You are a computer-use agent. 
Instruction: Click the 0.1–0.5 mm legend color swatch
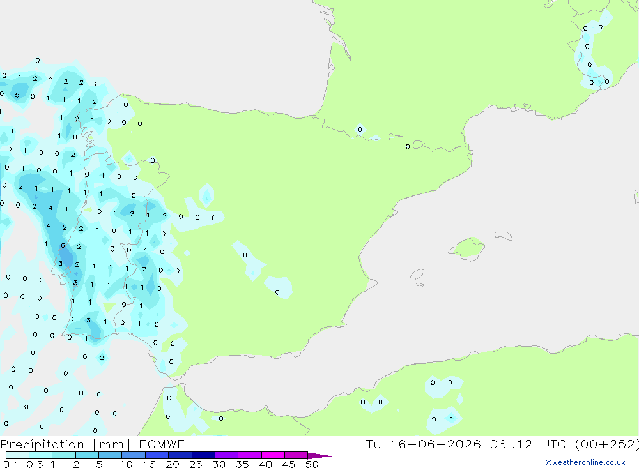coord(17,455)
